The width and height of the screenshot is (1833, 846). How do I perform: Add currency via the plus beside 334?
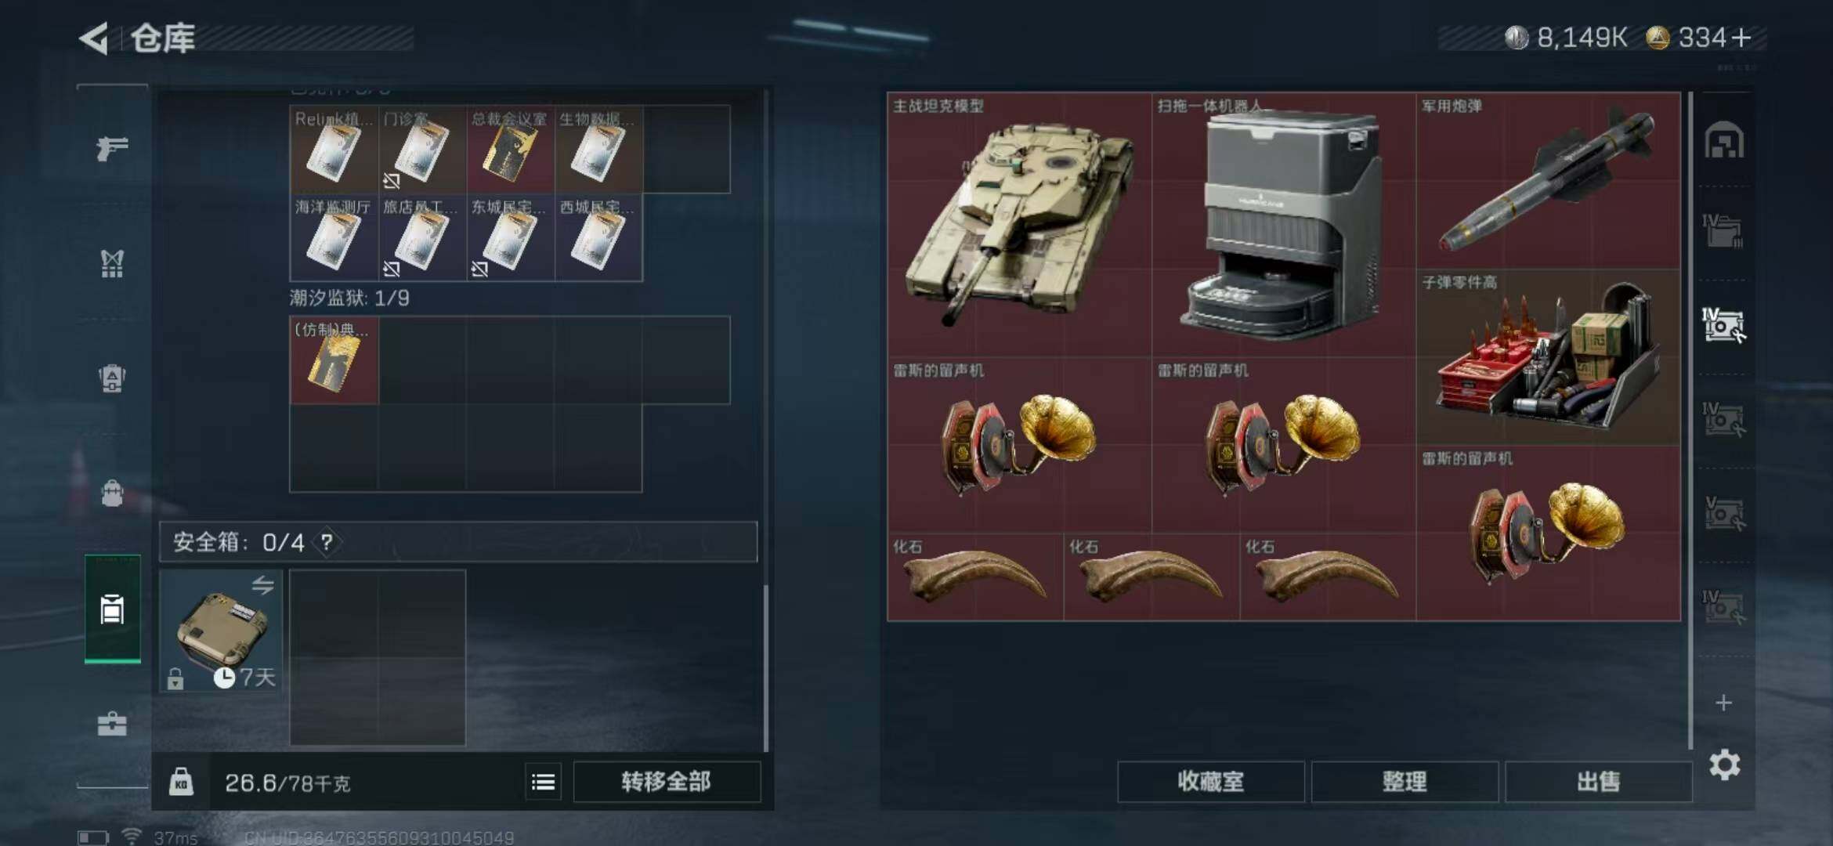[x=1741, y=38]
